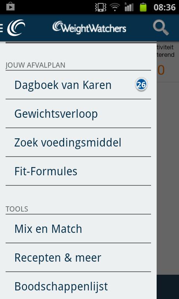The image size is (179, 299).
Task: Tap the partially hidden activiteit label
Action: [166, 47]
